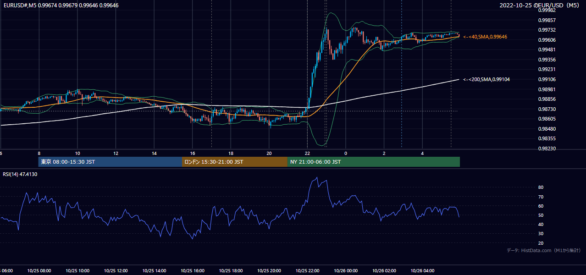Click the date label 10/26 00:00
586x275 pixels.
[x=346, y=270]
